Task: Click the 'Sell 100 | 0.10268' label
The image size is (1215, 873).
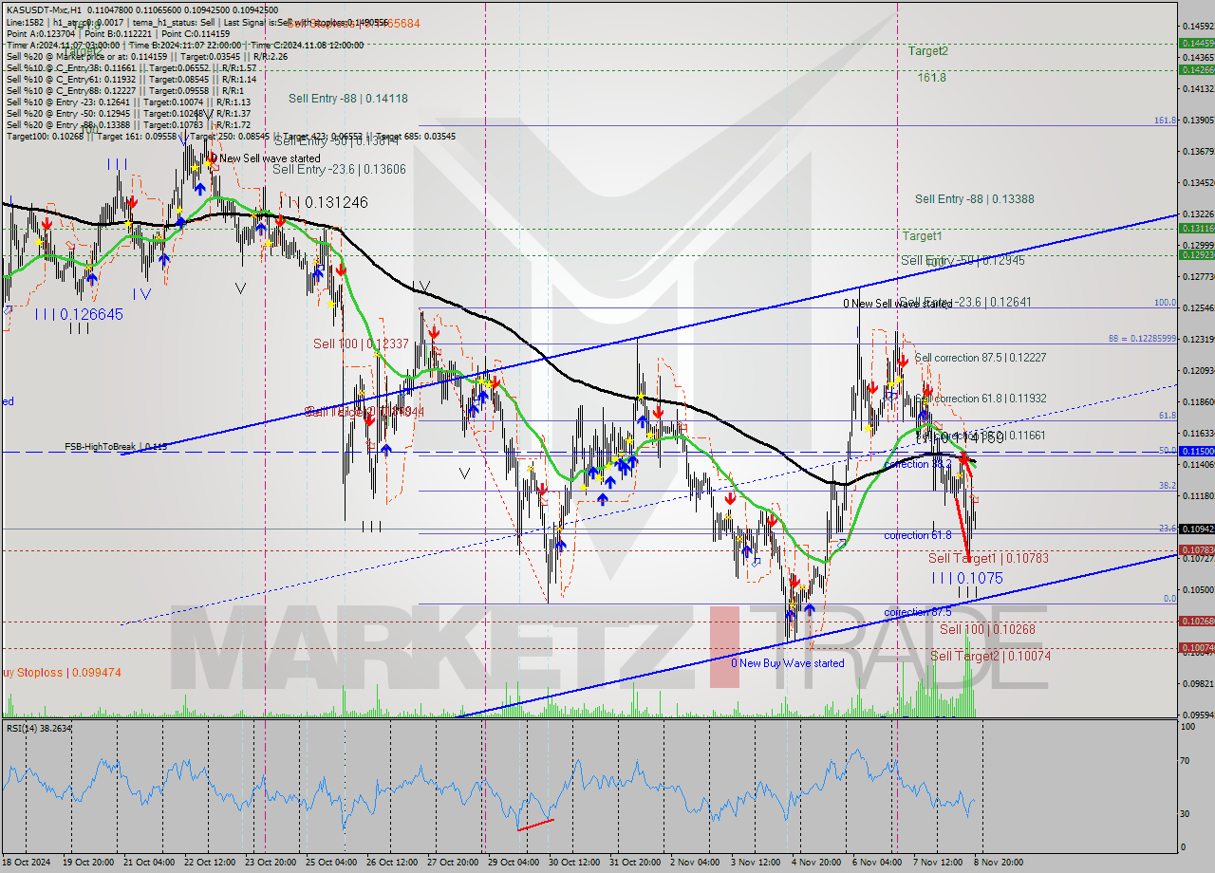Action: [x=987, y=629]
